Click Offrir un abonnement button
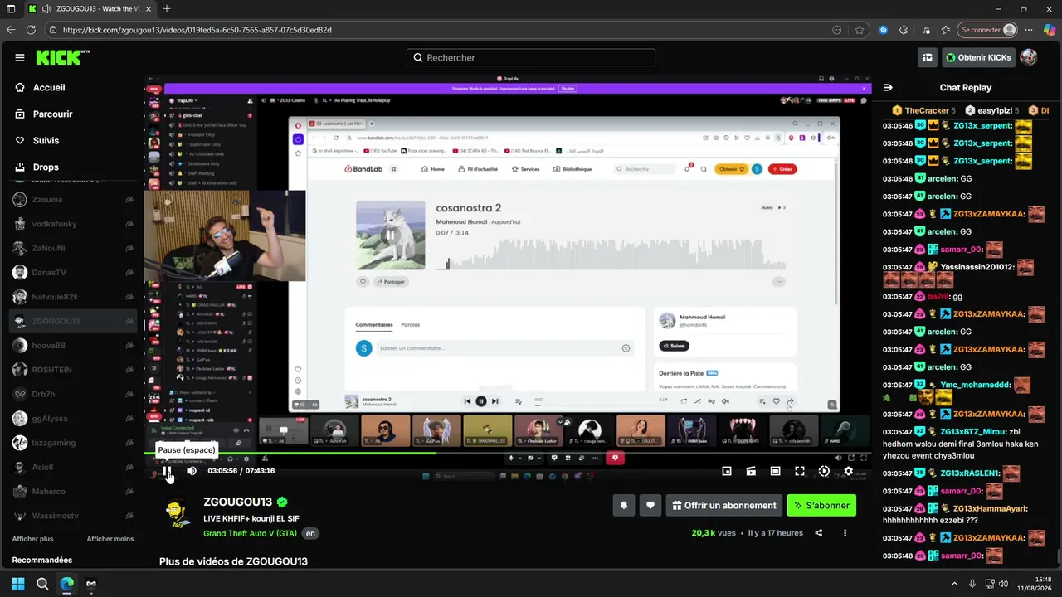 click(724, 505)
